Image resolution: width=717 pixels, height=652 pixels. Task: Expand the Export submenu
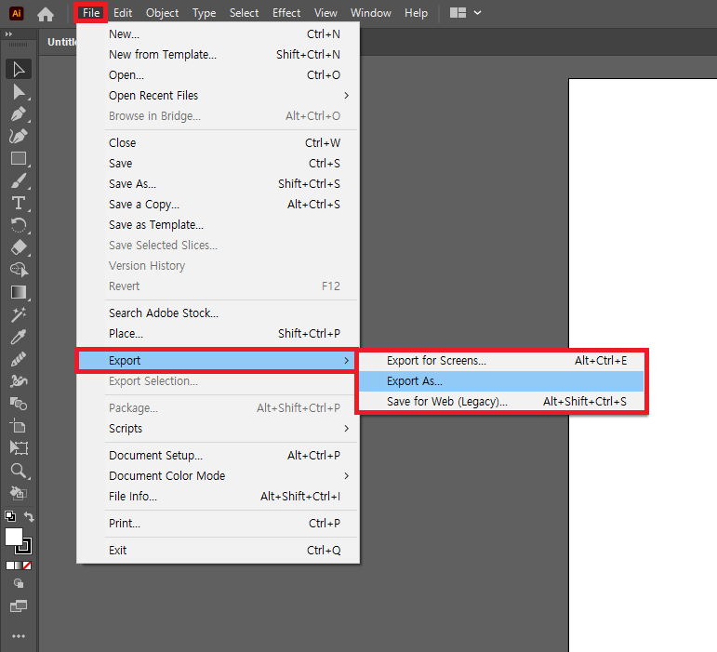[218, 361]
